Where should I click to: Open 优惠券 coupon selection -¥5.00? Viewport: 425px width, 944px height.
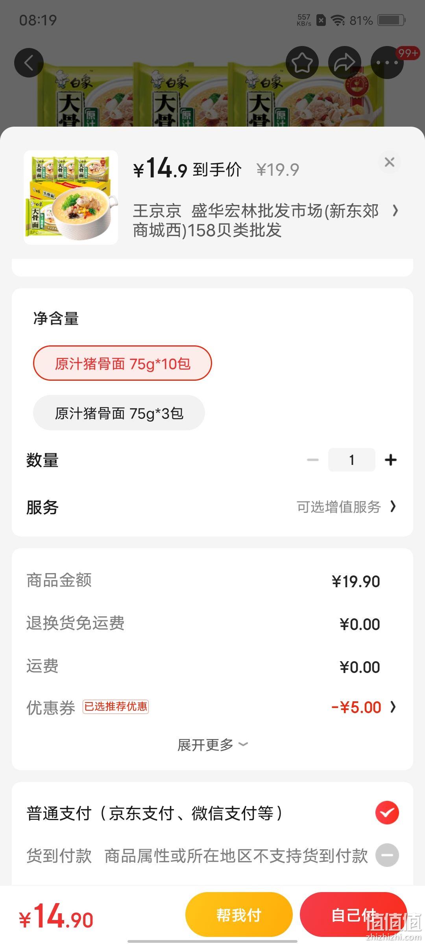(363, 707)
